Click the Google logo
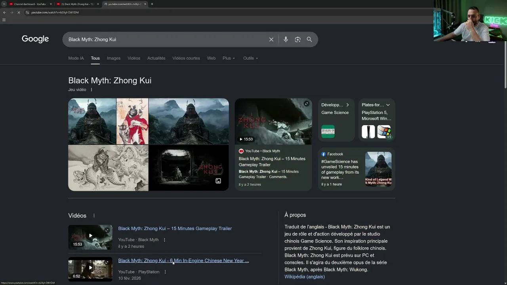This screenshot has width=507, height=285. tap(35, 39)
